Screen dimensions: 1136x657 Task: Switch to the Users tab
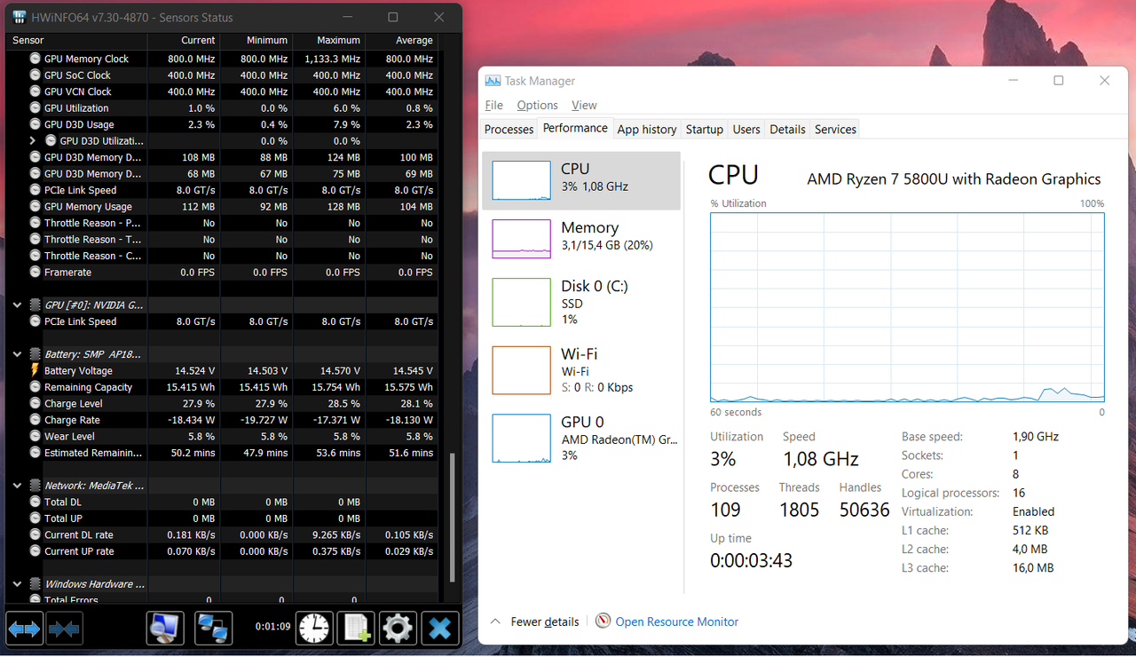(x=746, y=130)
